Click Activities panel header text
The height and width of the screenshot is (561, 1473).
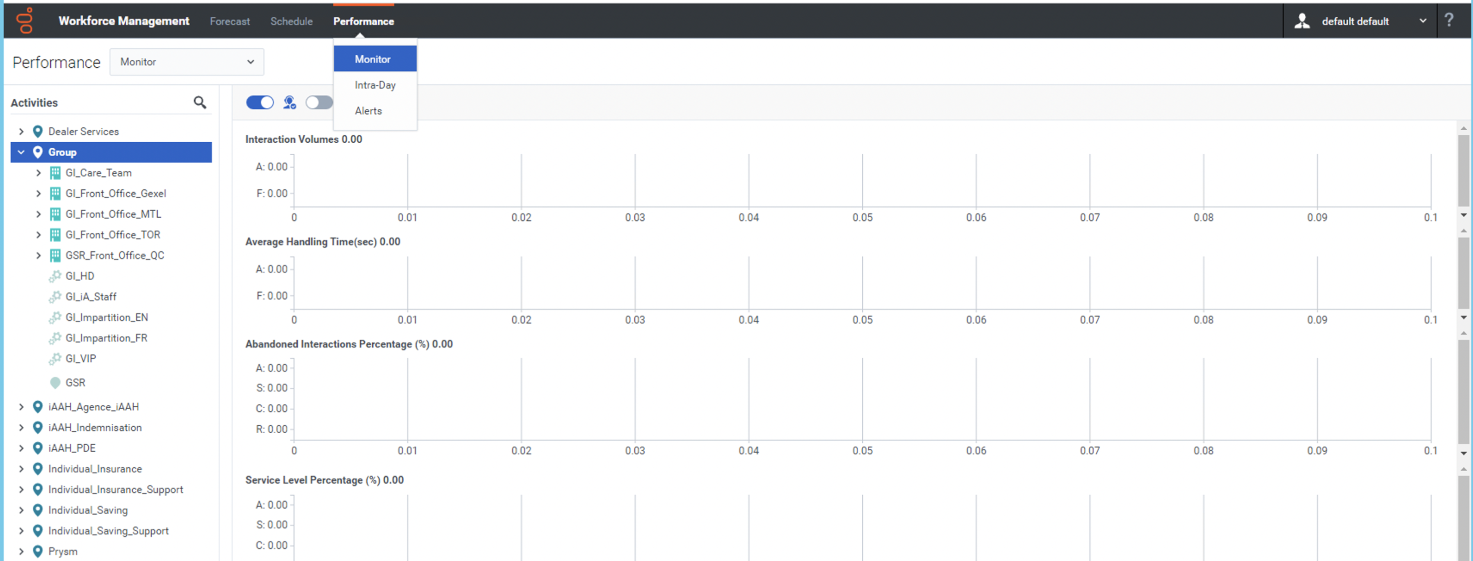click(x=34, y=102)
